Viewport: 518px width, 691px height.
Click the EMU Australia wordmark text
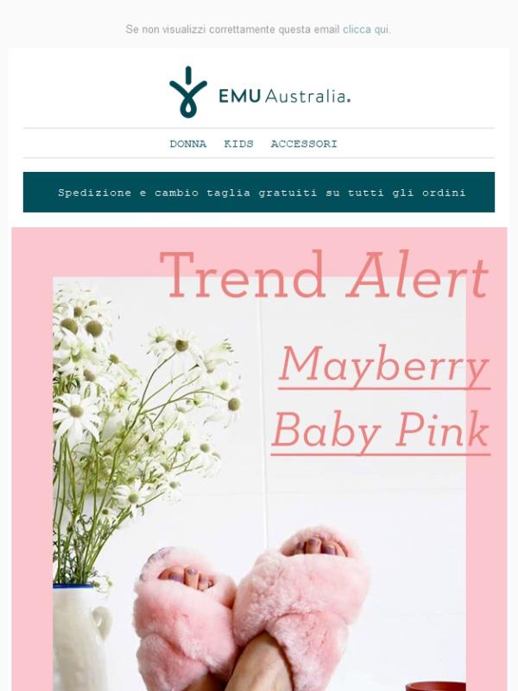point(285,96)
